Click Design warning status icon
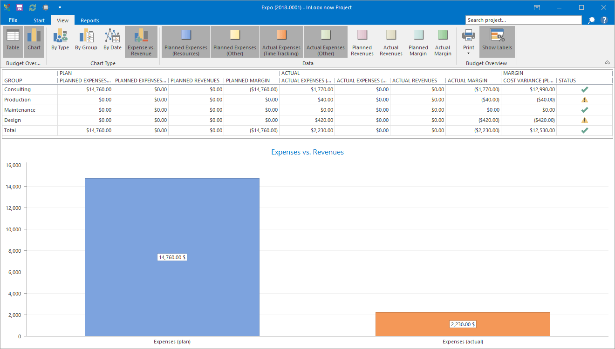 click(x=585, y=120)
